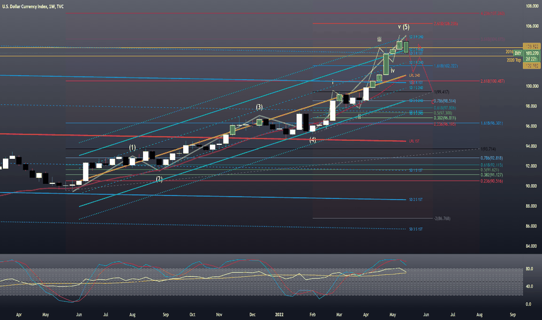Image resolution: width=542 pixels, height=320 pixels.
Task: Click the 0.618(92.115) Fibonacci label
Action: [491, 165]
